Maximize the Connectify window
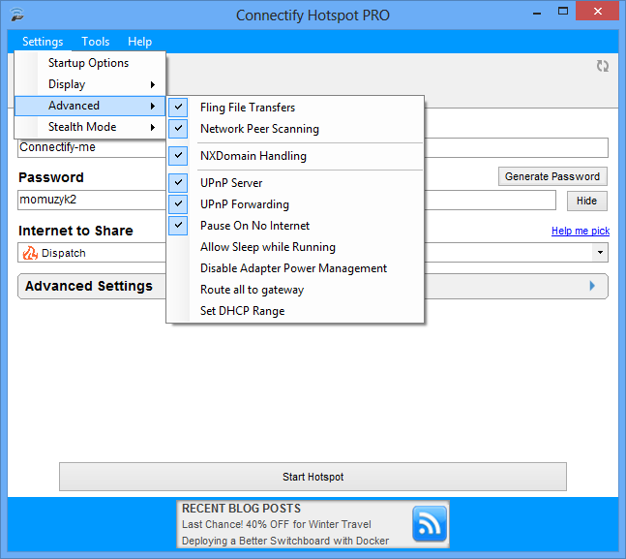 [563, 12]
